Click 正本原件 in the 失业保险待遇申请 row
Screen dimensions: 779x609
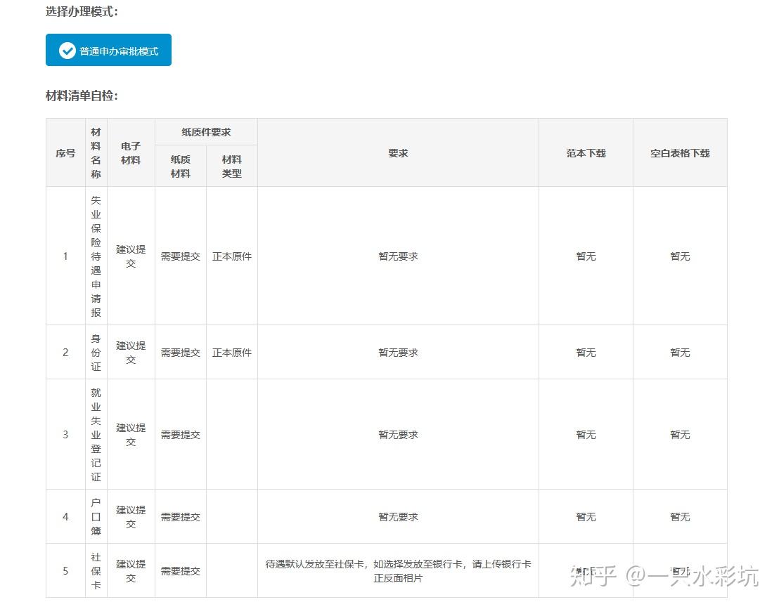pos(231,256)
